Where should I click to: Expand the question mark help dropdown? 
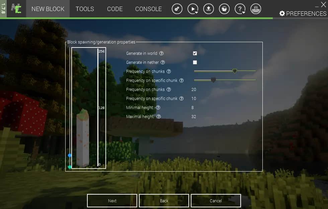click(240, 9)
